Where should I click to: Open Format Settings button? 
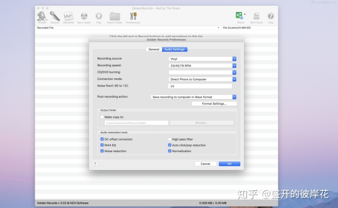214,104
